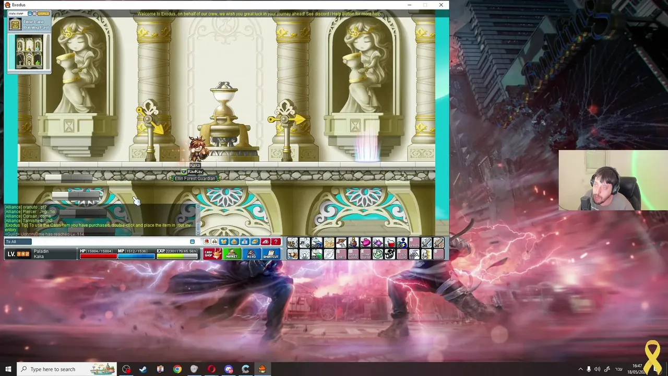Click the volume speaker icon in the tray

tap(597, 369)
